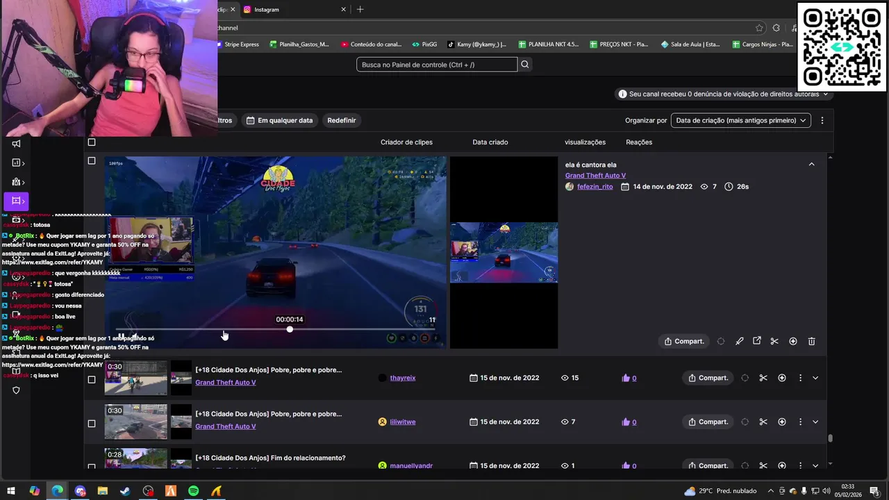Click the video progress bar handle at 00:00:14
The height and width of the screenshot is (500, 889).
pyautogui.click(x=290, y=329)
